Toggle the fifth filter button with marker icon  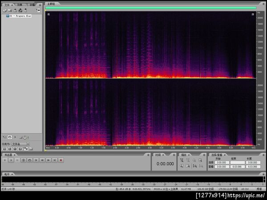pos(26,149)
